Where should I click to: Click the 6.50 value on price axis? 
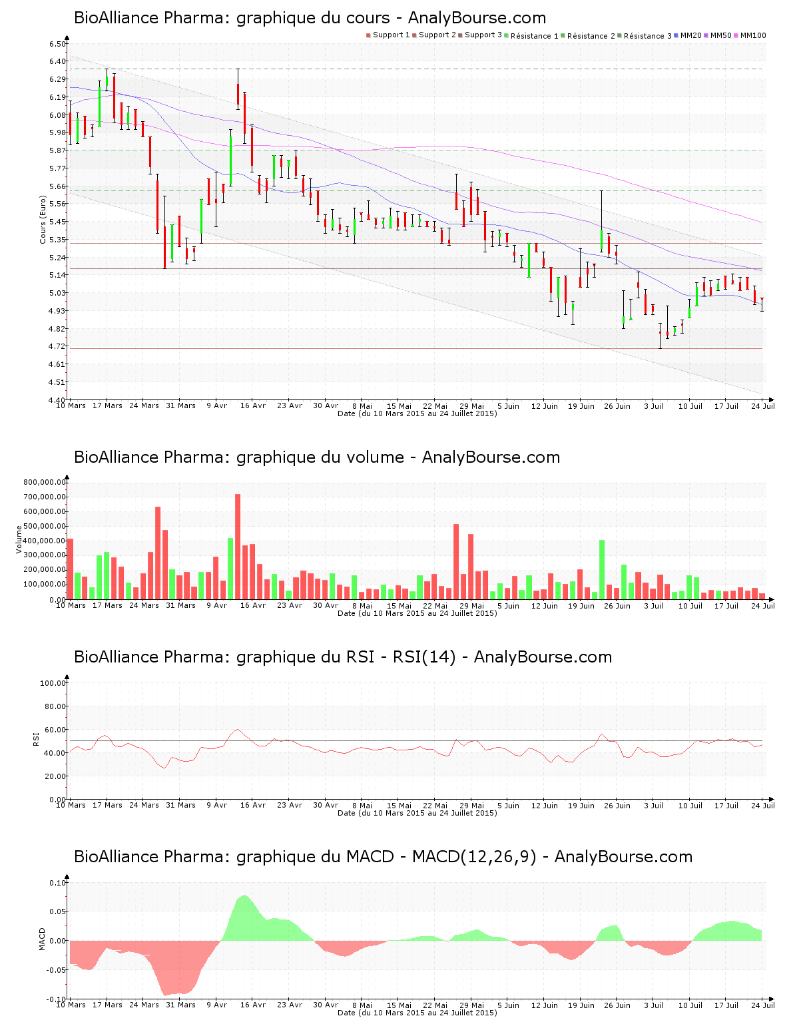[58, 44]
